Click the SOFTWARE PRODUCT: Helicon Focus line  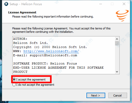click(x=45, y=64)
